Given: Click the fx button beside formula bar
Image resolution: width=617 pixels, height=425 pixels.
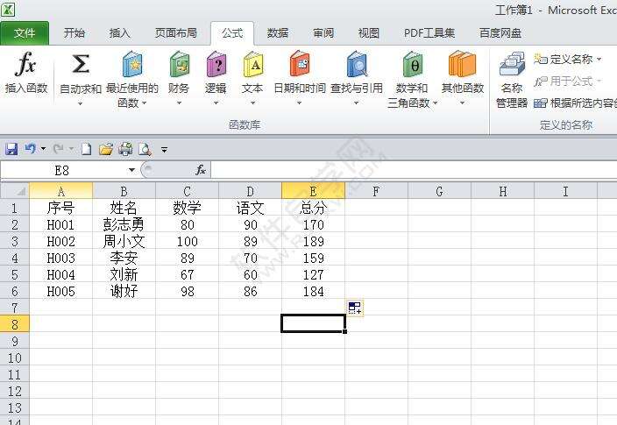Looking at the screenshot, I should (x=201, y=170).
